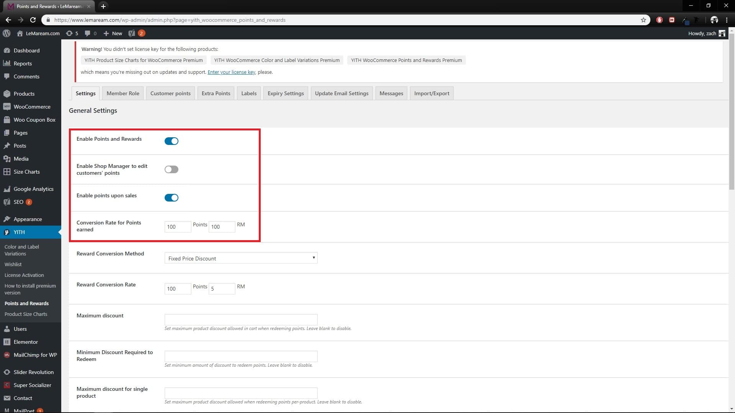Image resolution: width=735 pixels, height=413 pixels.
Task: Click the Woo Coupon Box icon
Action: (x=7, y=120)
